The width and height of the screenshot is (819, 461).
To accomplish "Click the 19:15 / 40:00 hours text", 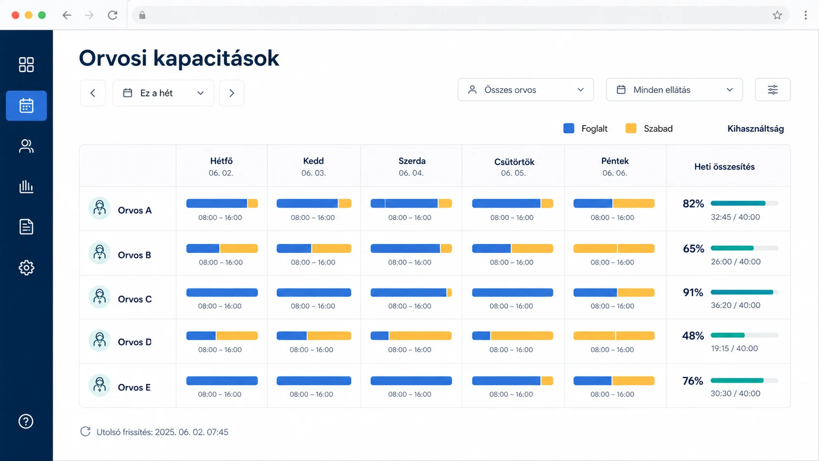I will click(734, 348).
